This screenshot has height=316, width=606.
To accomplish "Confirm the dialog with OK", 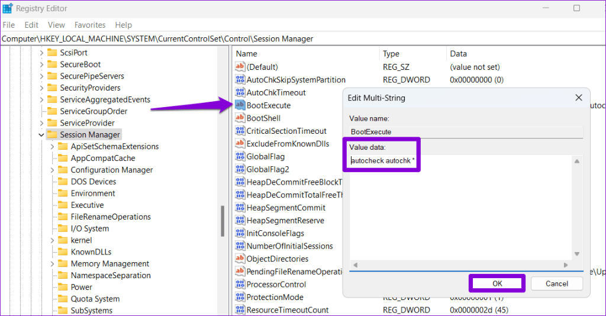I will click(x=497, y=283).
